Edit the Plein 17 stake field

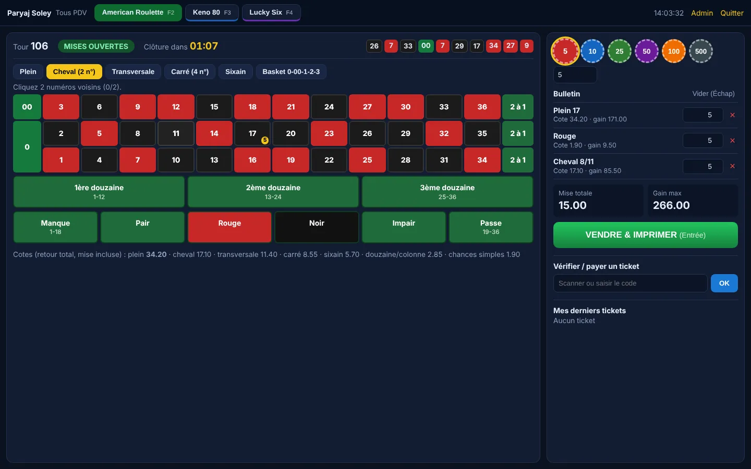[703, 115]
